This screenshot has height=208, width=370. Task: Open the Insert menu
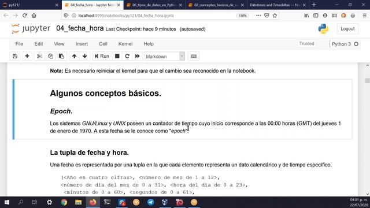[x=82, y=44]
